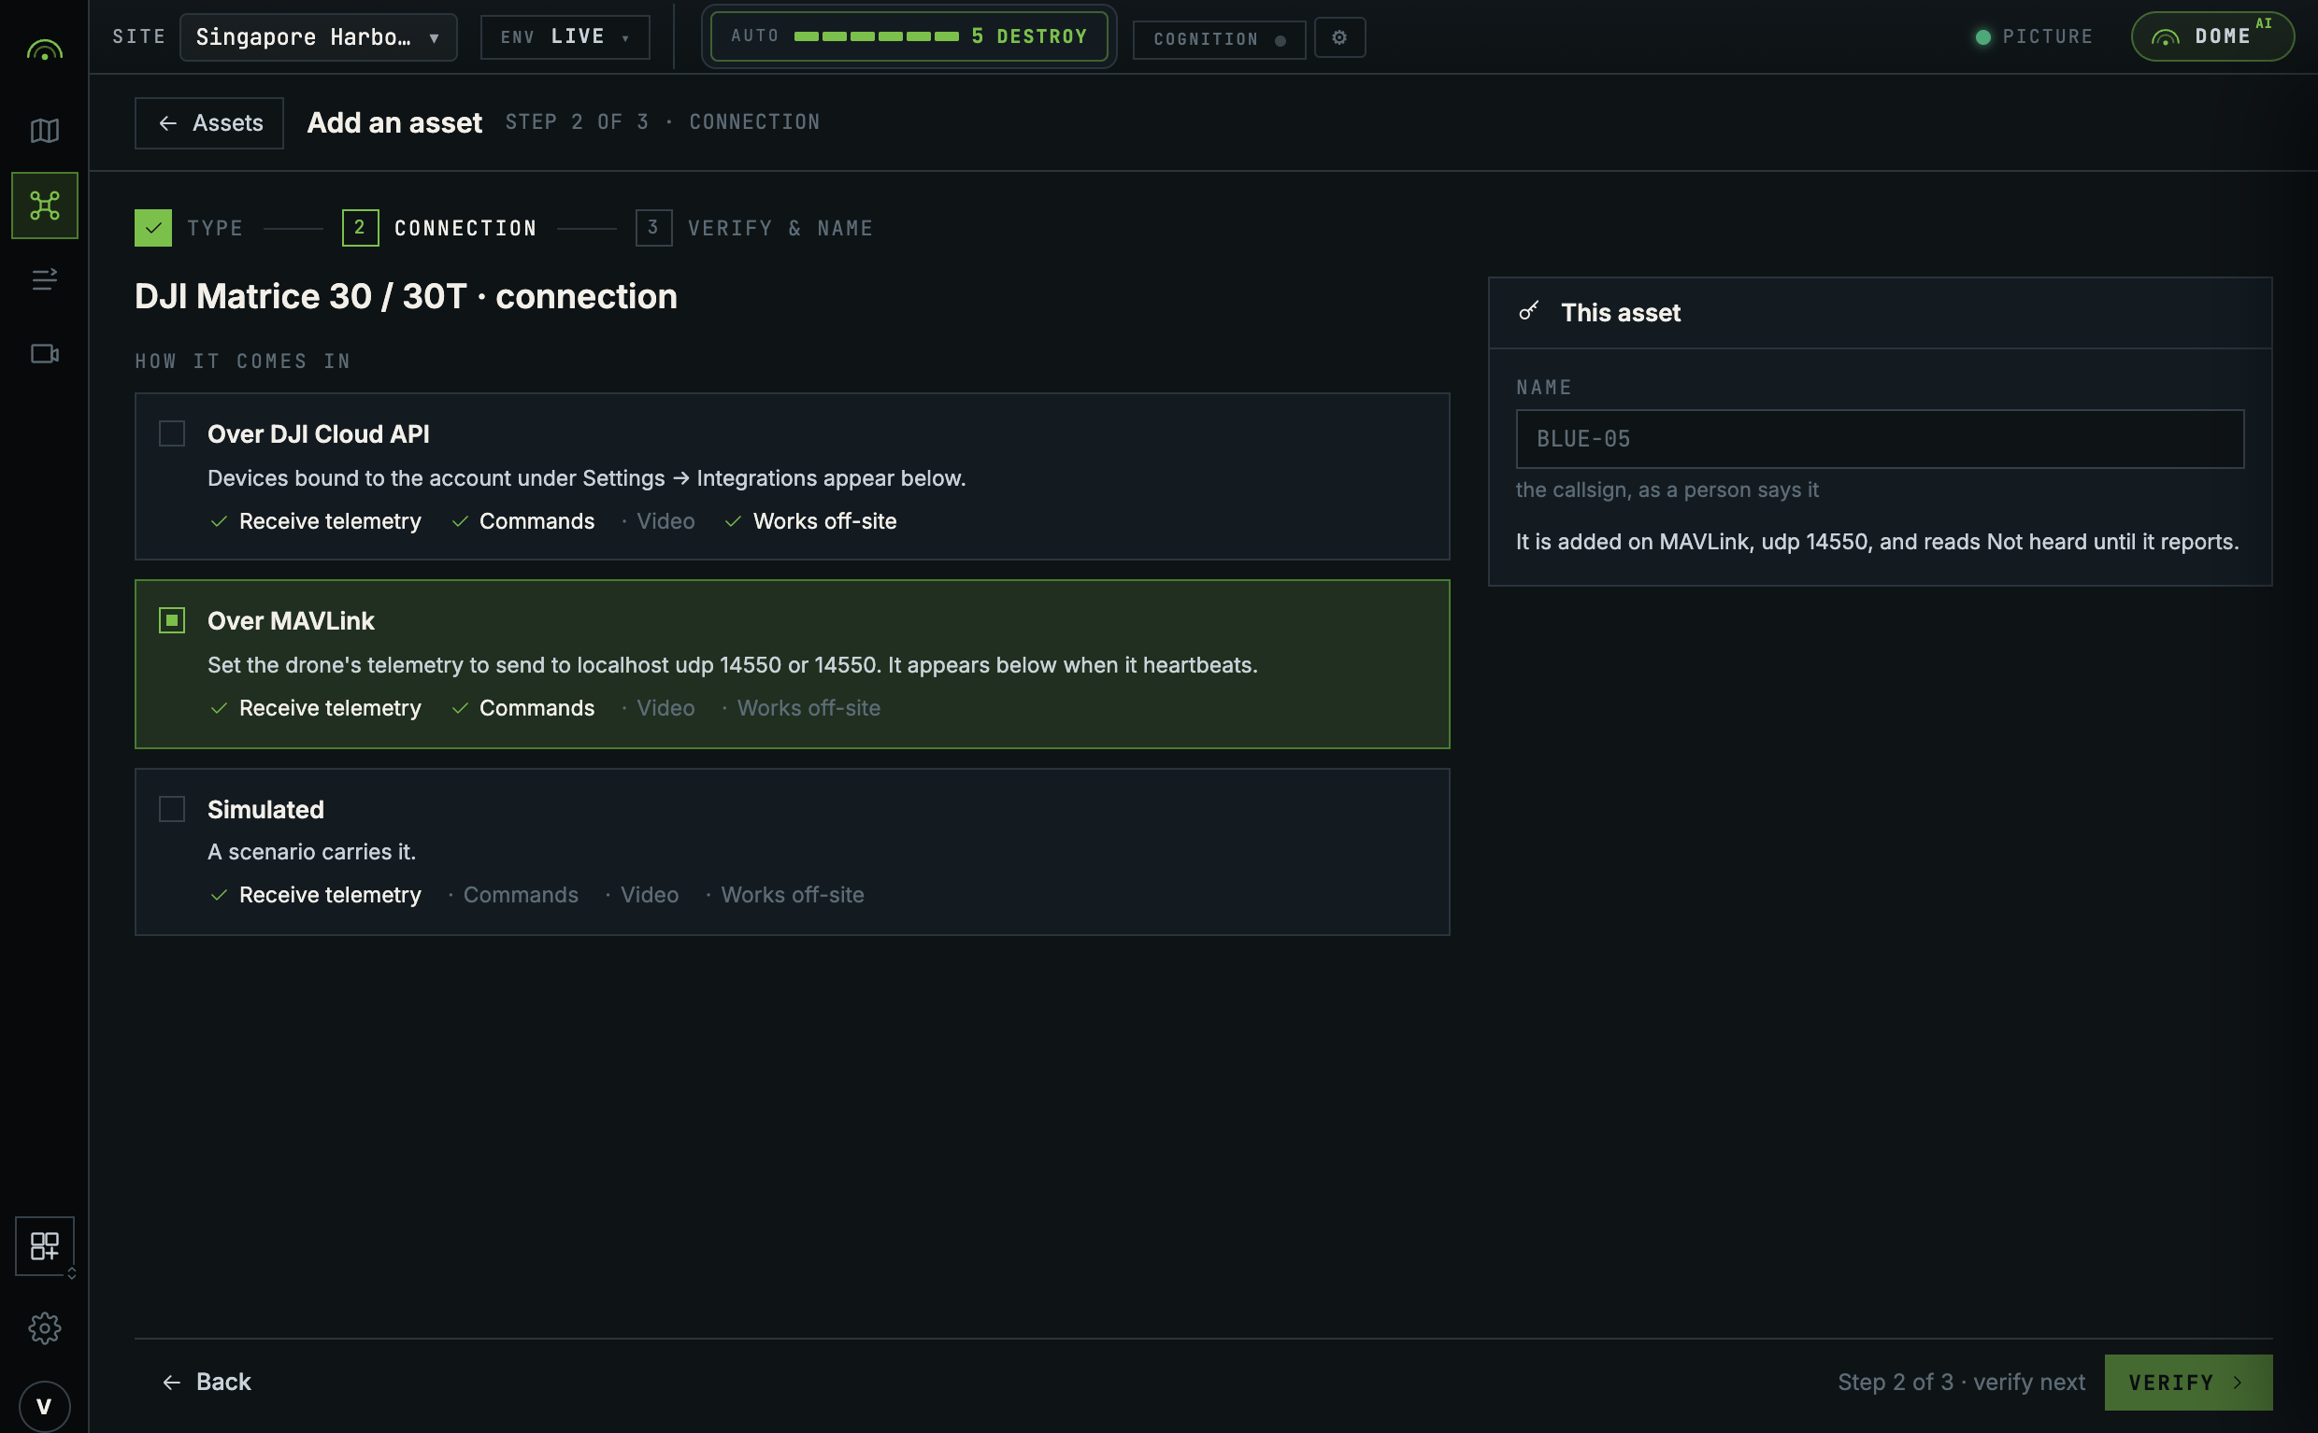Select step 2 Connection in stepper
This screenshot has width=2318, height=1433.
[440, 227]
